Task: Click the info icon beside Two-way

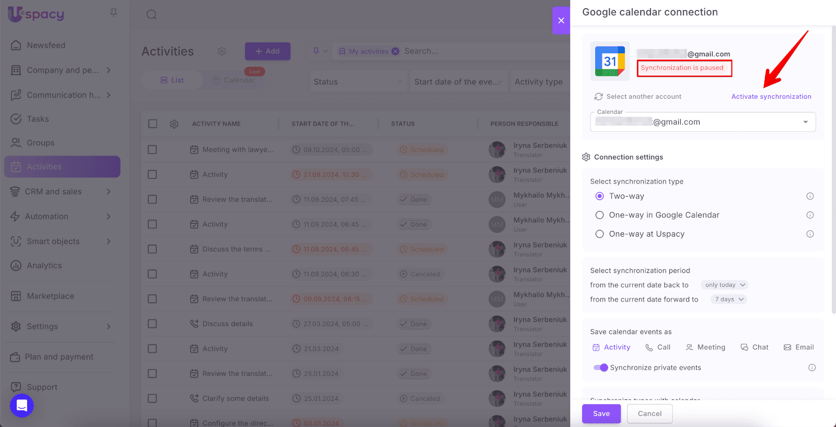Action: [810, 196]
